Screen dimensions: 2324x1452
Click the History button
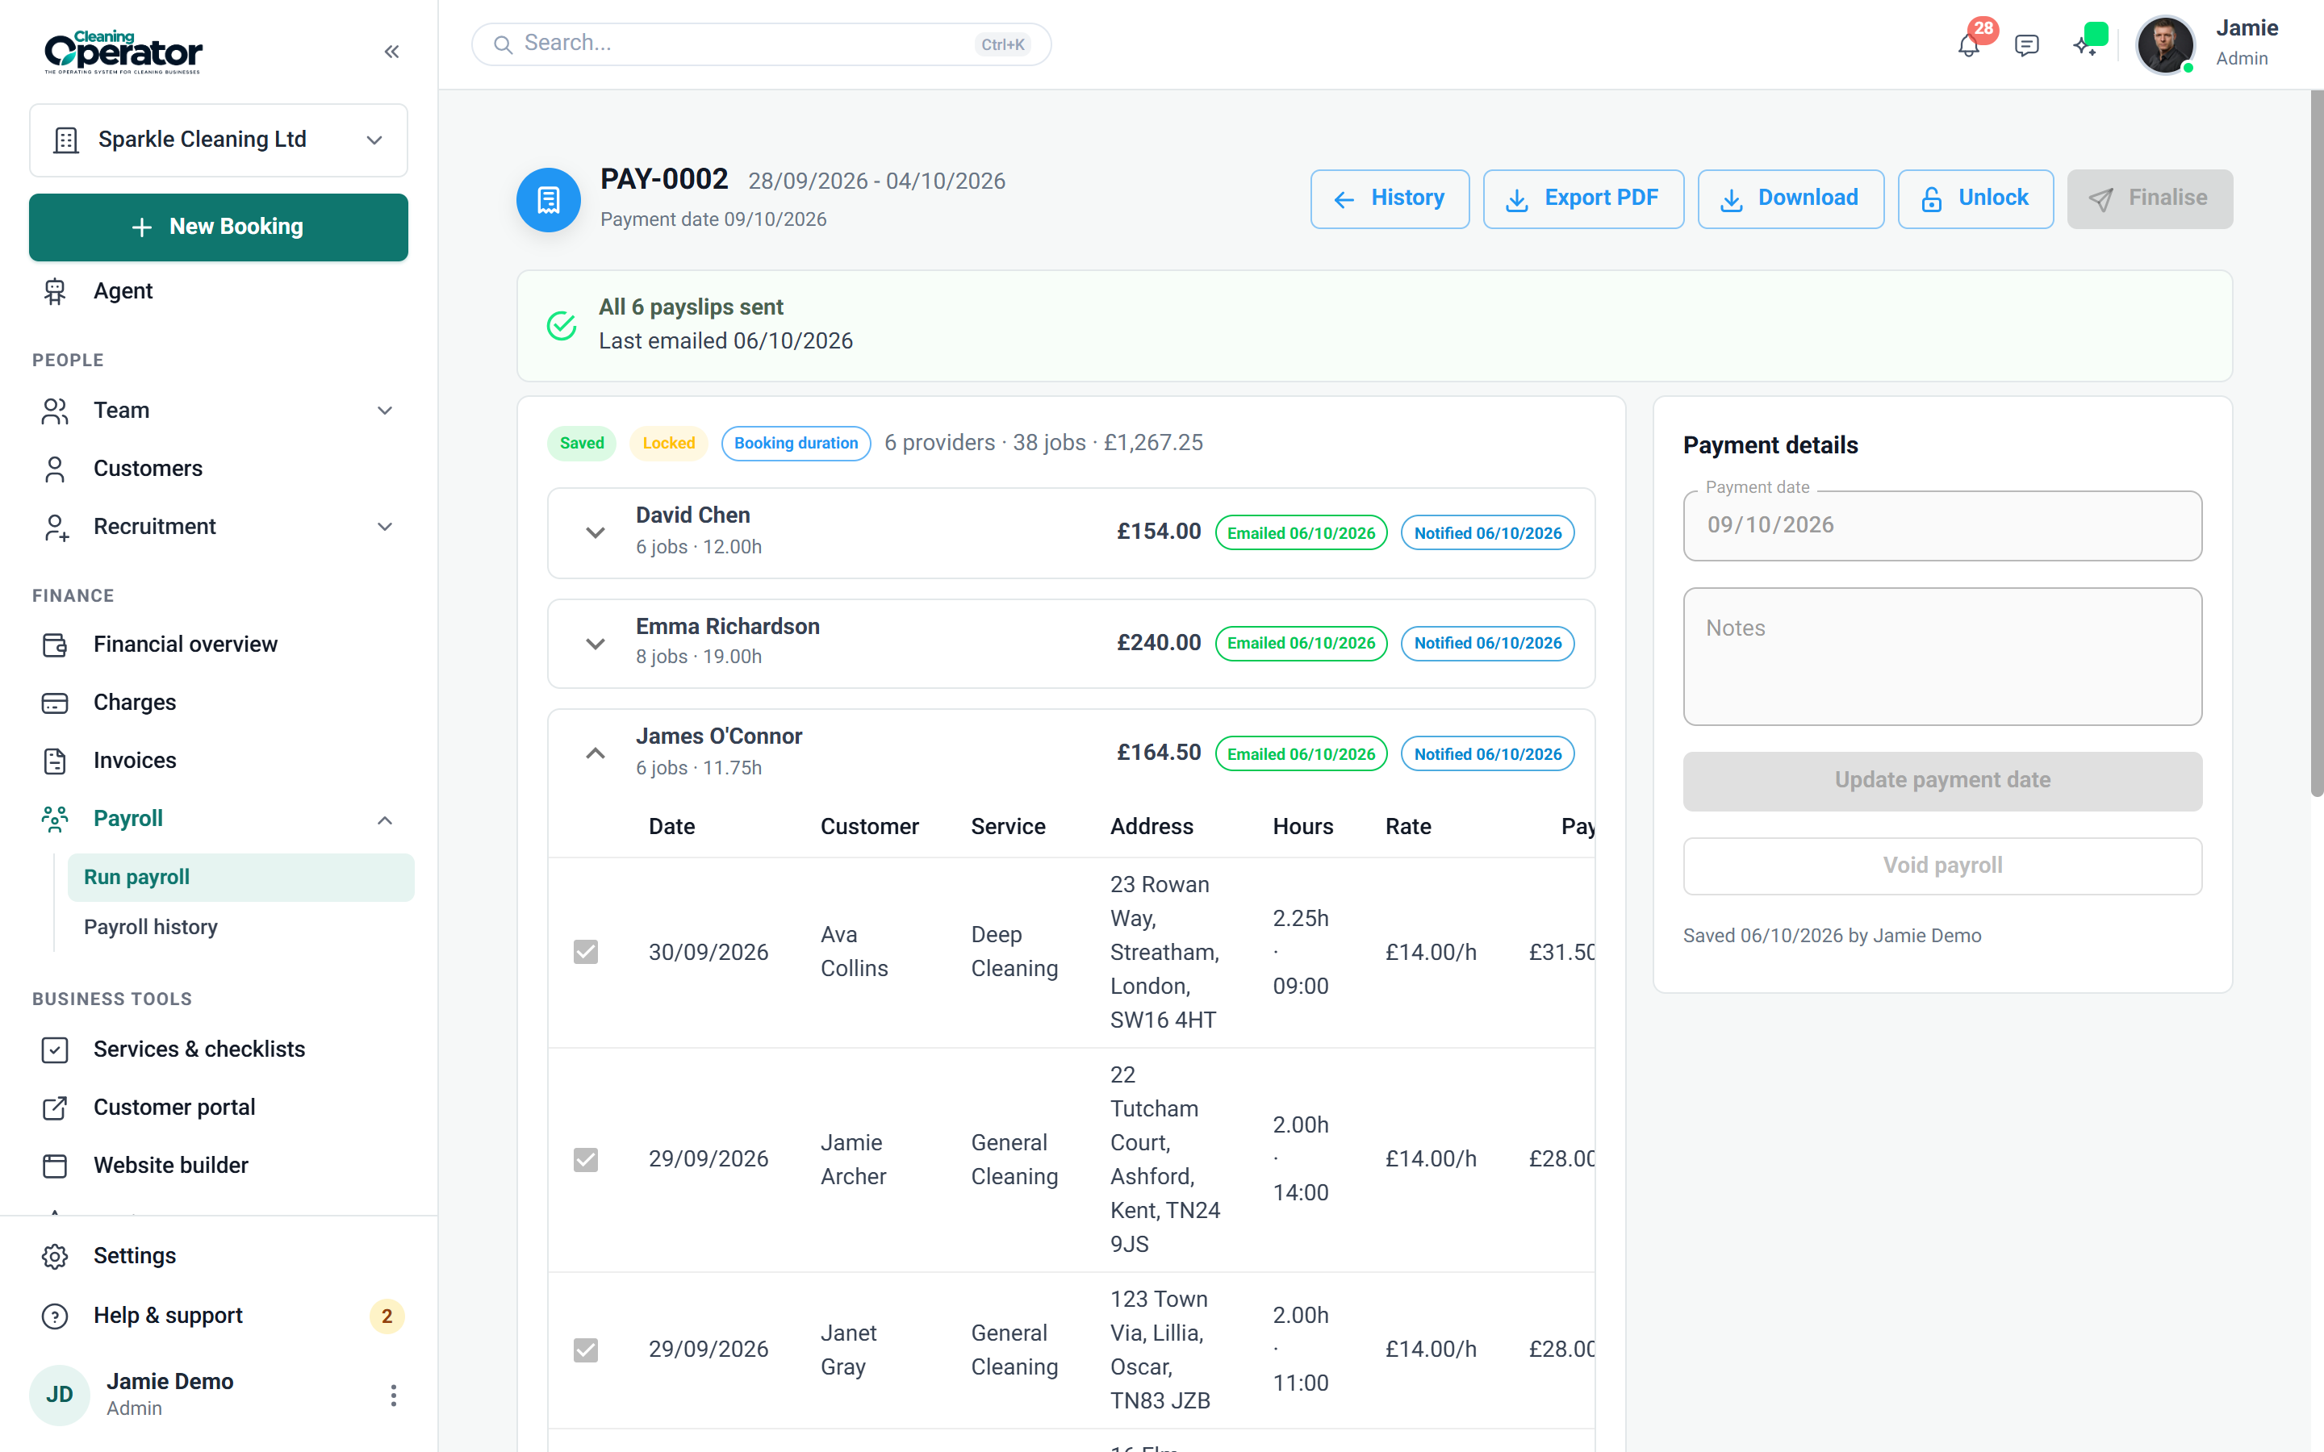(x=1390, y=198)
